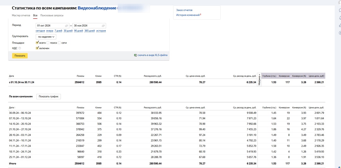Click the 'Клики' header in the lower table
Image resolution: width=341 pixels, height=168 pixels.
click(98, 108)
